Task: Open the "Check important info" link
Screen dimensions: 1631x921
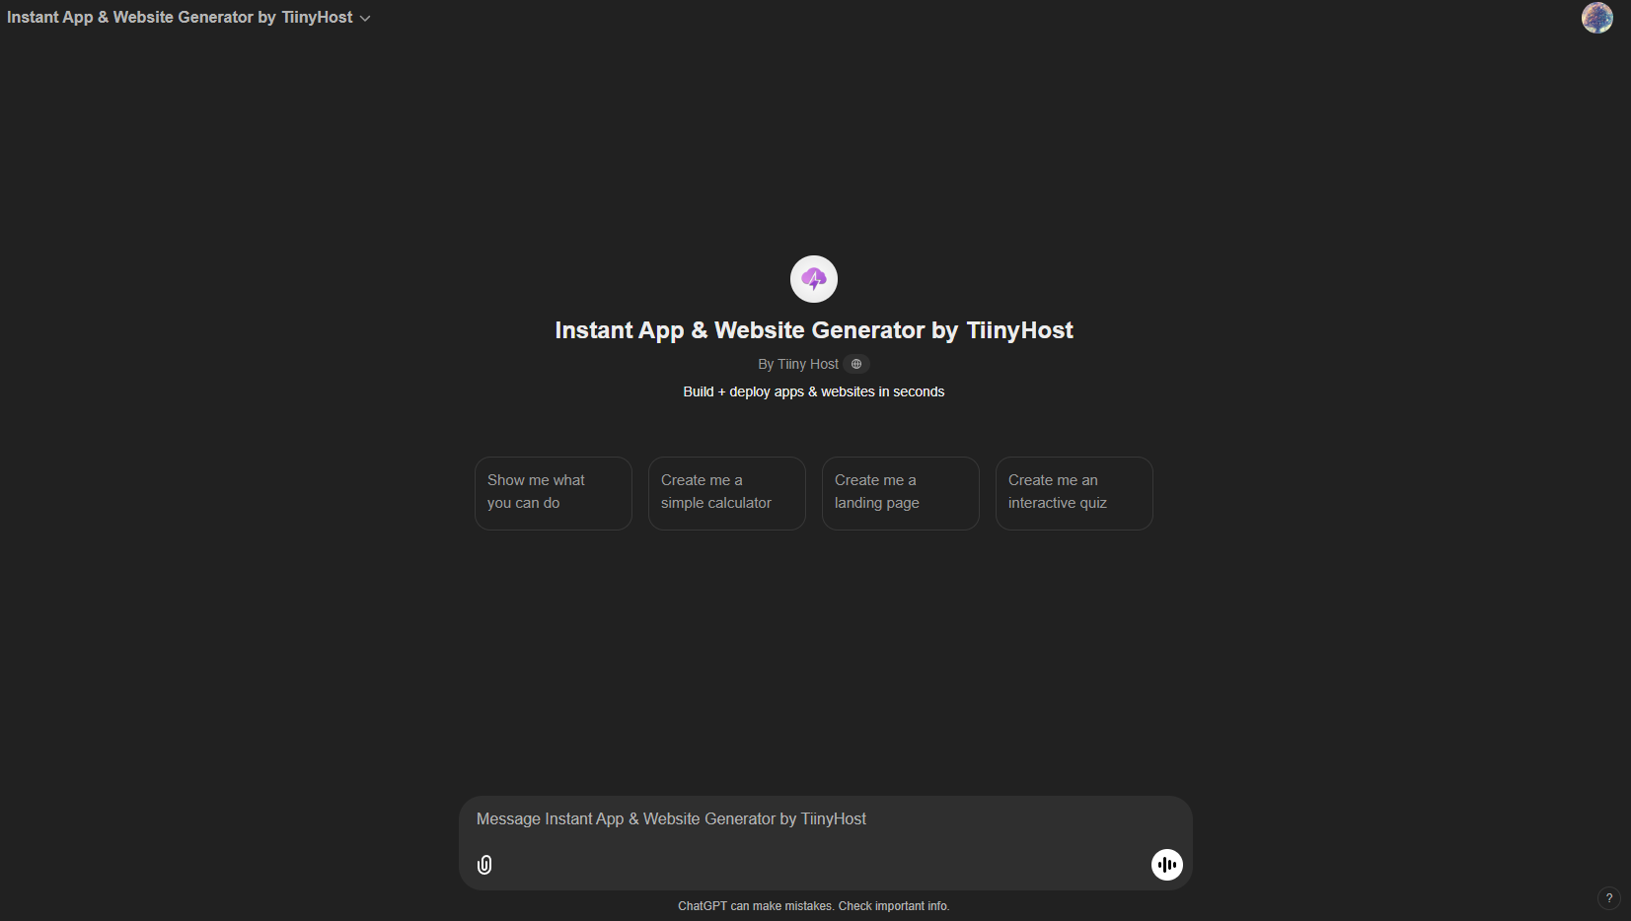Action: click(x=894, y=906)
